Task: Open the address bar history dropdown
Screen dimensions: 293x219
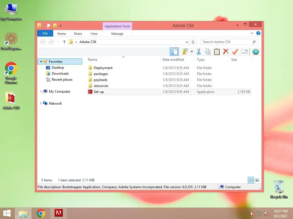Action: (187, 42)
